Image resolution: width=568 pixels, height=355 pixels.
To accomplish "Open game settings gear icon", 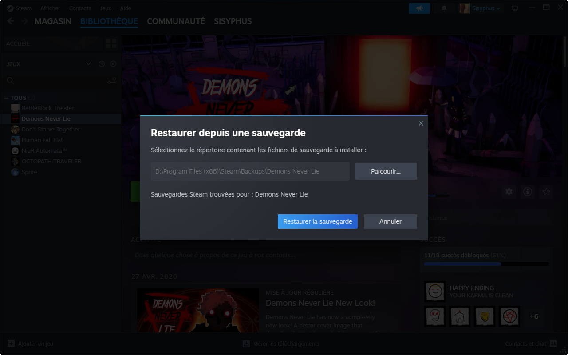I will click(509, 192).
